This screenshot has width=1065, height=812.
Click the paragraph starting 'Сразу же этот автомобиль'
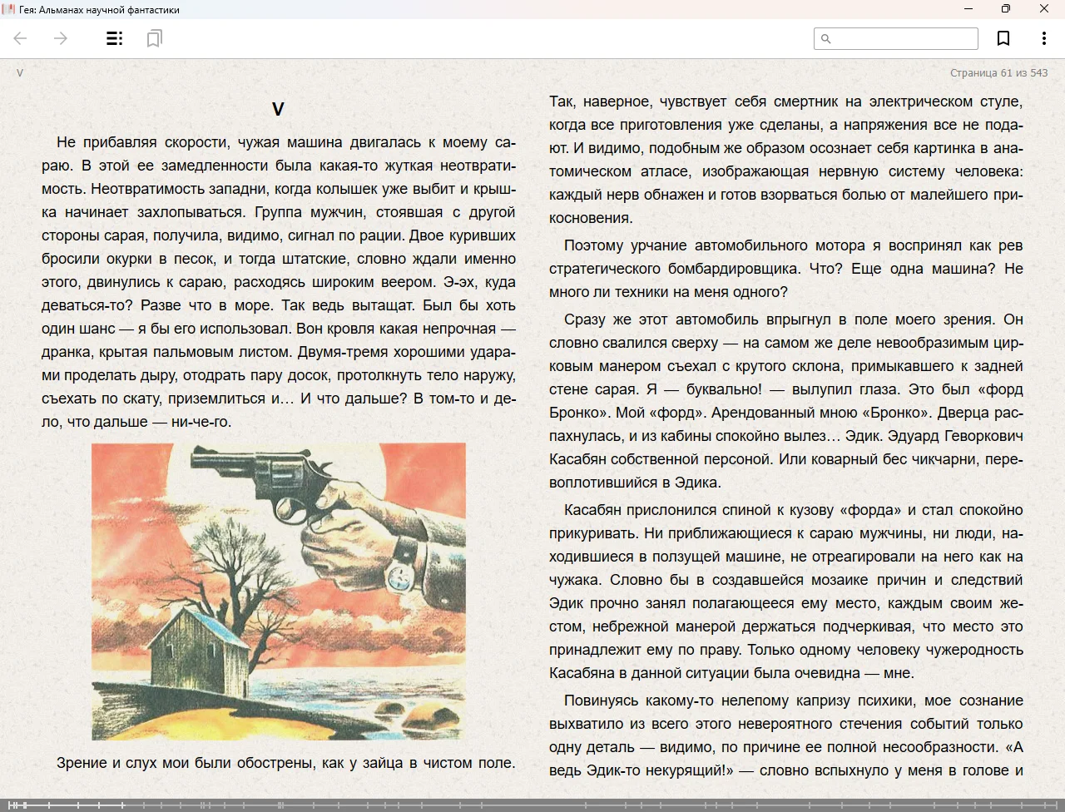pyautogui.click(x=786, y=401)
